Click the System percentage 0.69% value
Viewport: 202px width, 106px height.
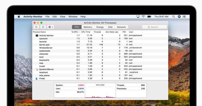pyautogui.click(x=81, y=85)
